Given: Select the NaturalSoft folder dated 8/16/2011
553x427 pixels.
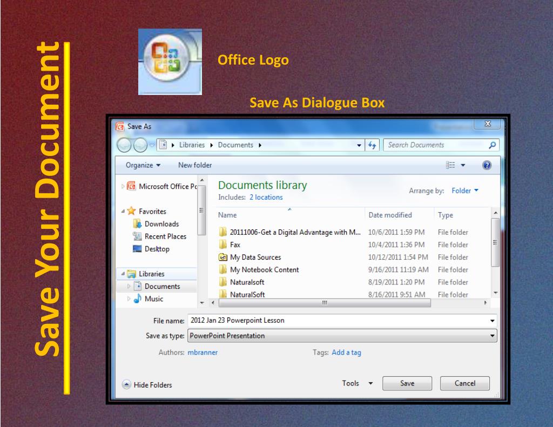Looking at the screenshot, I should pos(247,294).
